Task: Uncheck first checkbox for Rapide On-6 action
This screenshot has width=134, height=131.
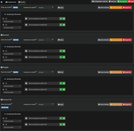Action: [x=3, y=89]
